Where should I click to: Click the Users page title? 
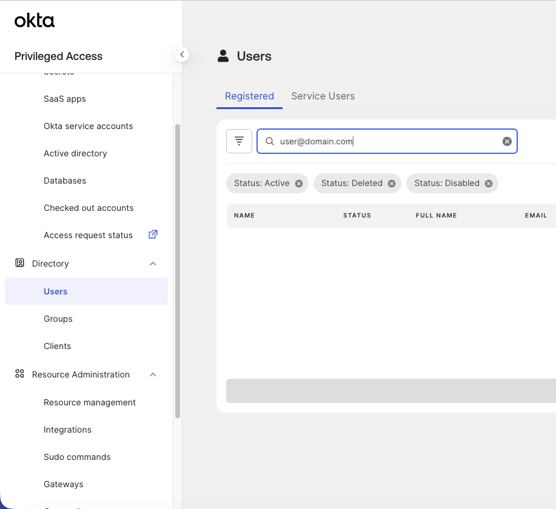[254, 56]
